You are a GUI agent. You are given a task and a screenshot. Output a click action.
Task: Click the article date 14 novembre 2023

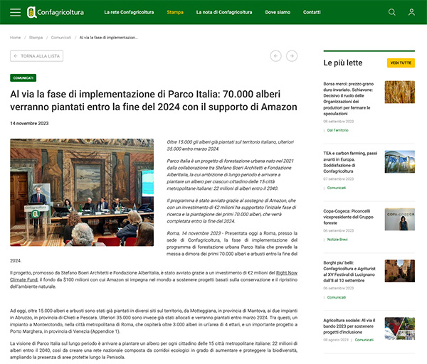coord(29,124)
